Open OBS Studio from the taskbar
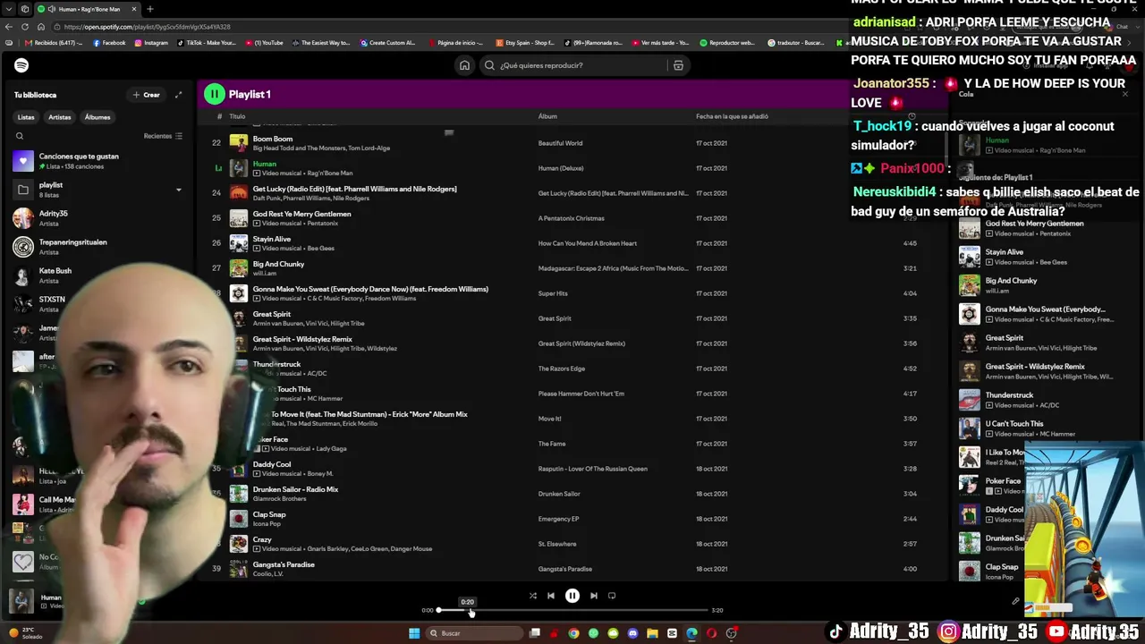Screen dimensions: 1145x644 pyautogui.click(x=731, y=633)
